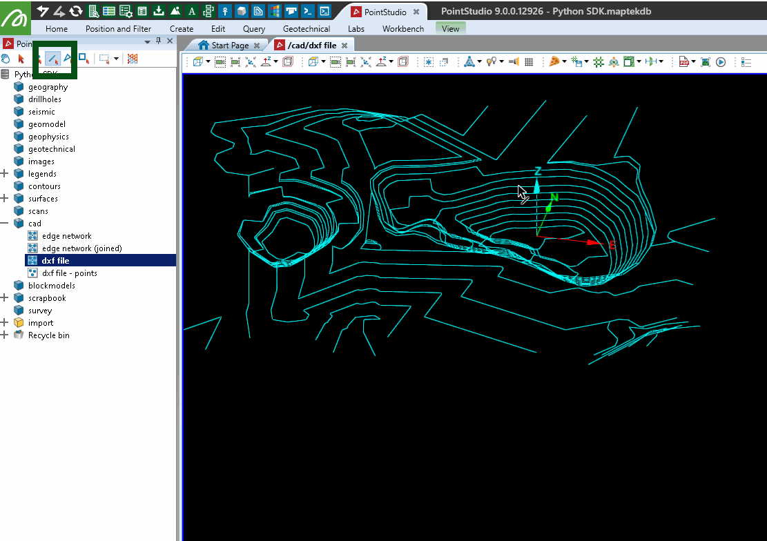
Task: Close the /cad/dxf file tab
Action: click(344, 46)
